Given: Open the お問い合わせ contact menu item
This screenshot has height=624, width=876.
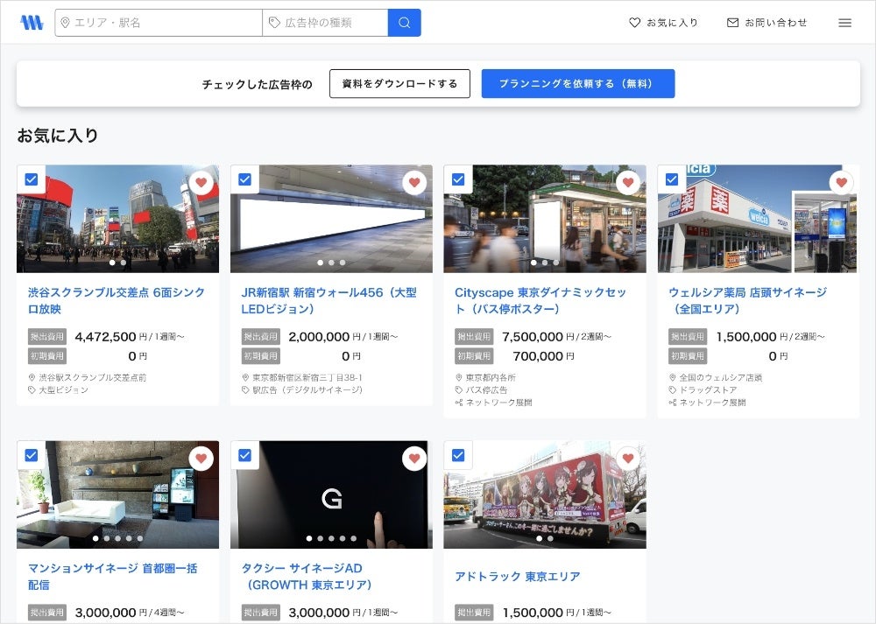Looking at the screenshot, I should 767,23.
